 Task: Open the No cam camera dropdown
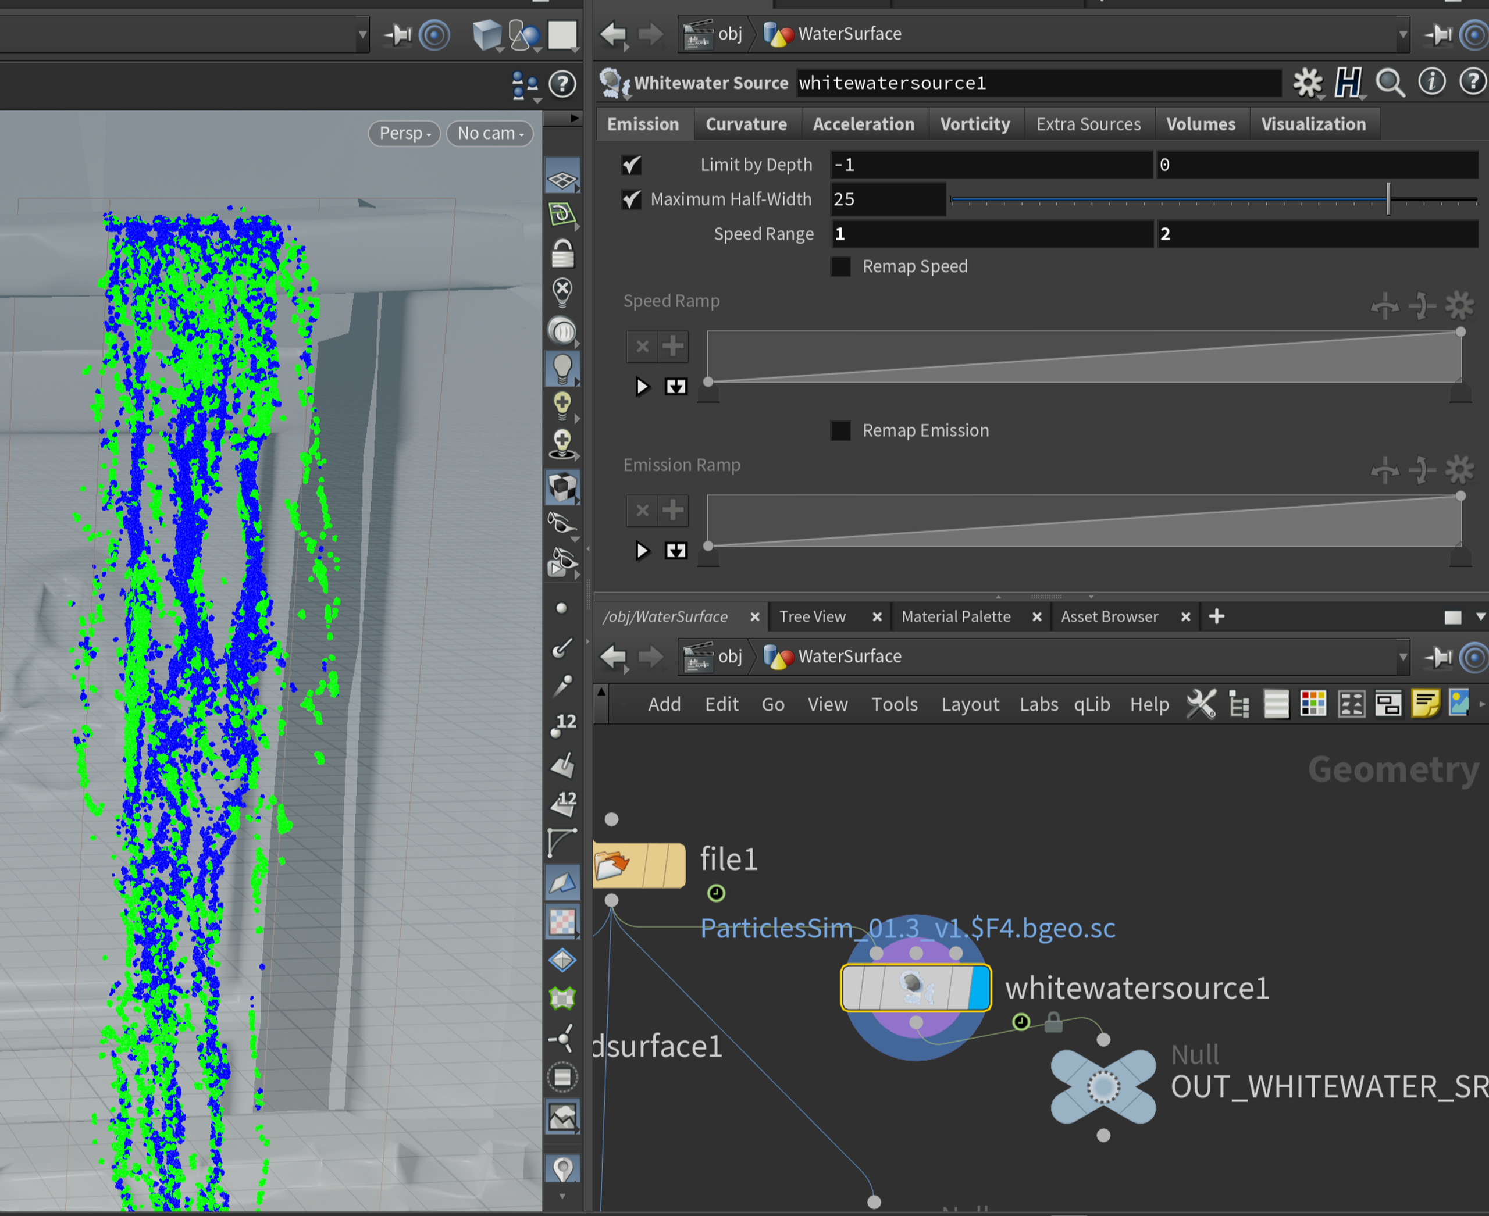click(x=490, y=133)
